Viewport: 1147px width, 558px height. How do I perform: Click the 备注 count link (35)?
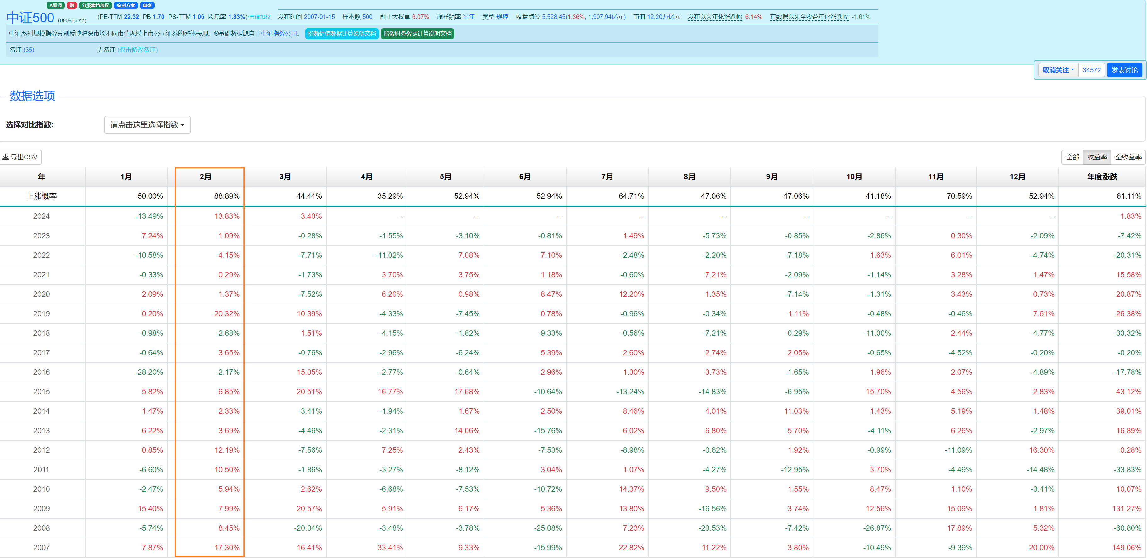[x=29, y=50]
